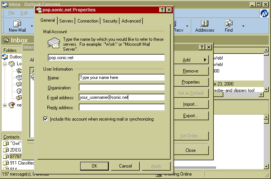
Task: Click the Outlook Express root folder icon
Action: pyautogui.click(x=5, y=57)
